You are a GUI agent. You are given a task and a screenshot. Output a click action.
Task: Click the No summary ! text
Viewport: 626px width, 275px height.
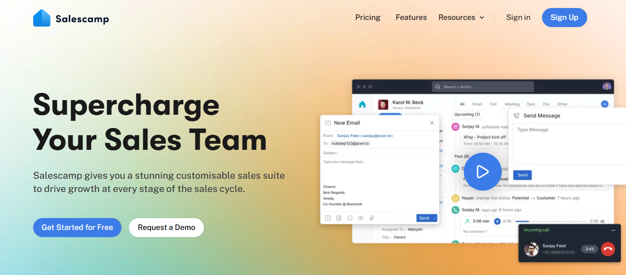coord(476,231)
